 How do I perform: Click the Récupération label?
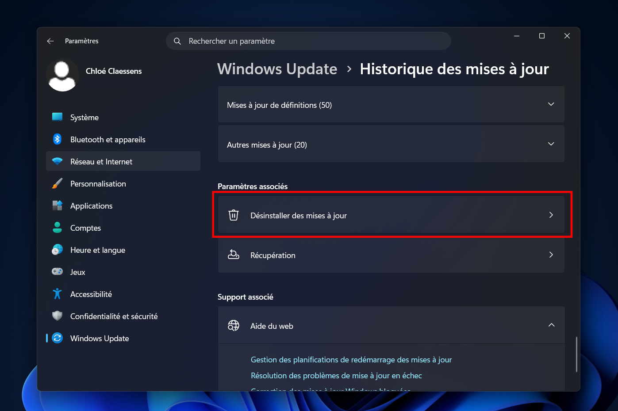[x=273, y=255]
